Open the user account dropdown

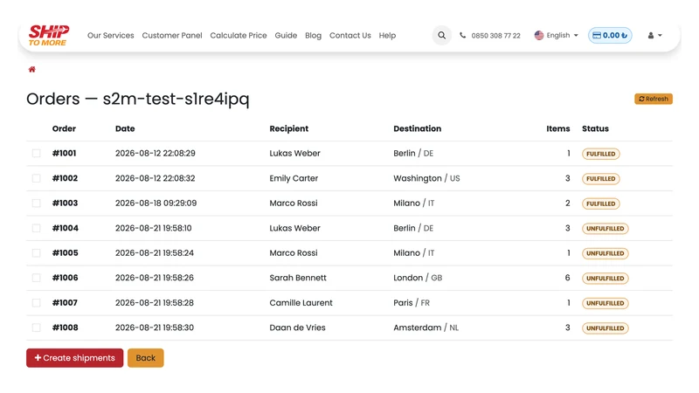[x=654, y=35]
